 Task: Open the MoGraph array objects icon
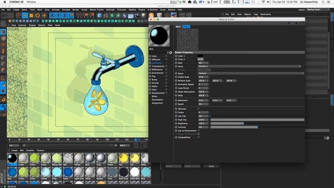coord(118,15)
